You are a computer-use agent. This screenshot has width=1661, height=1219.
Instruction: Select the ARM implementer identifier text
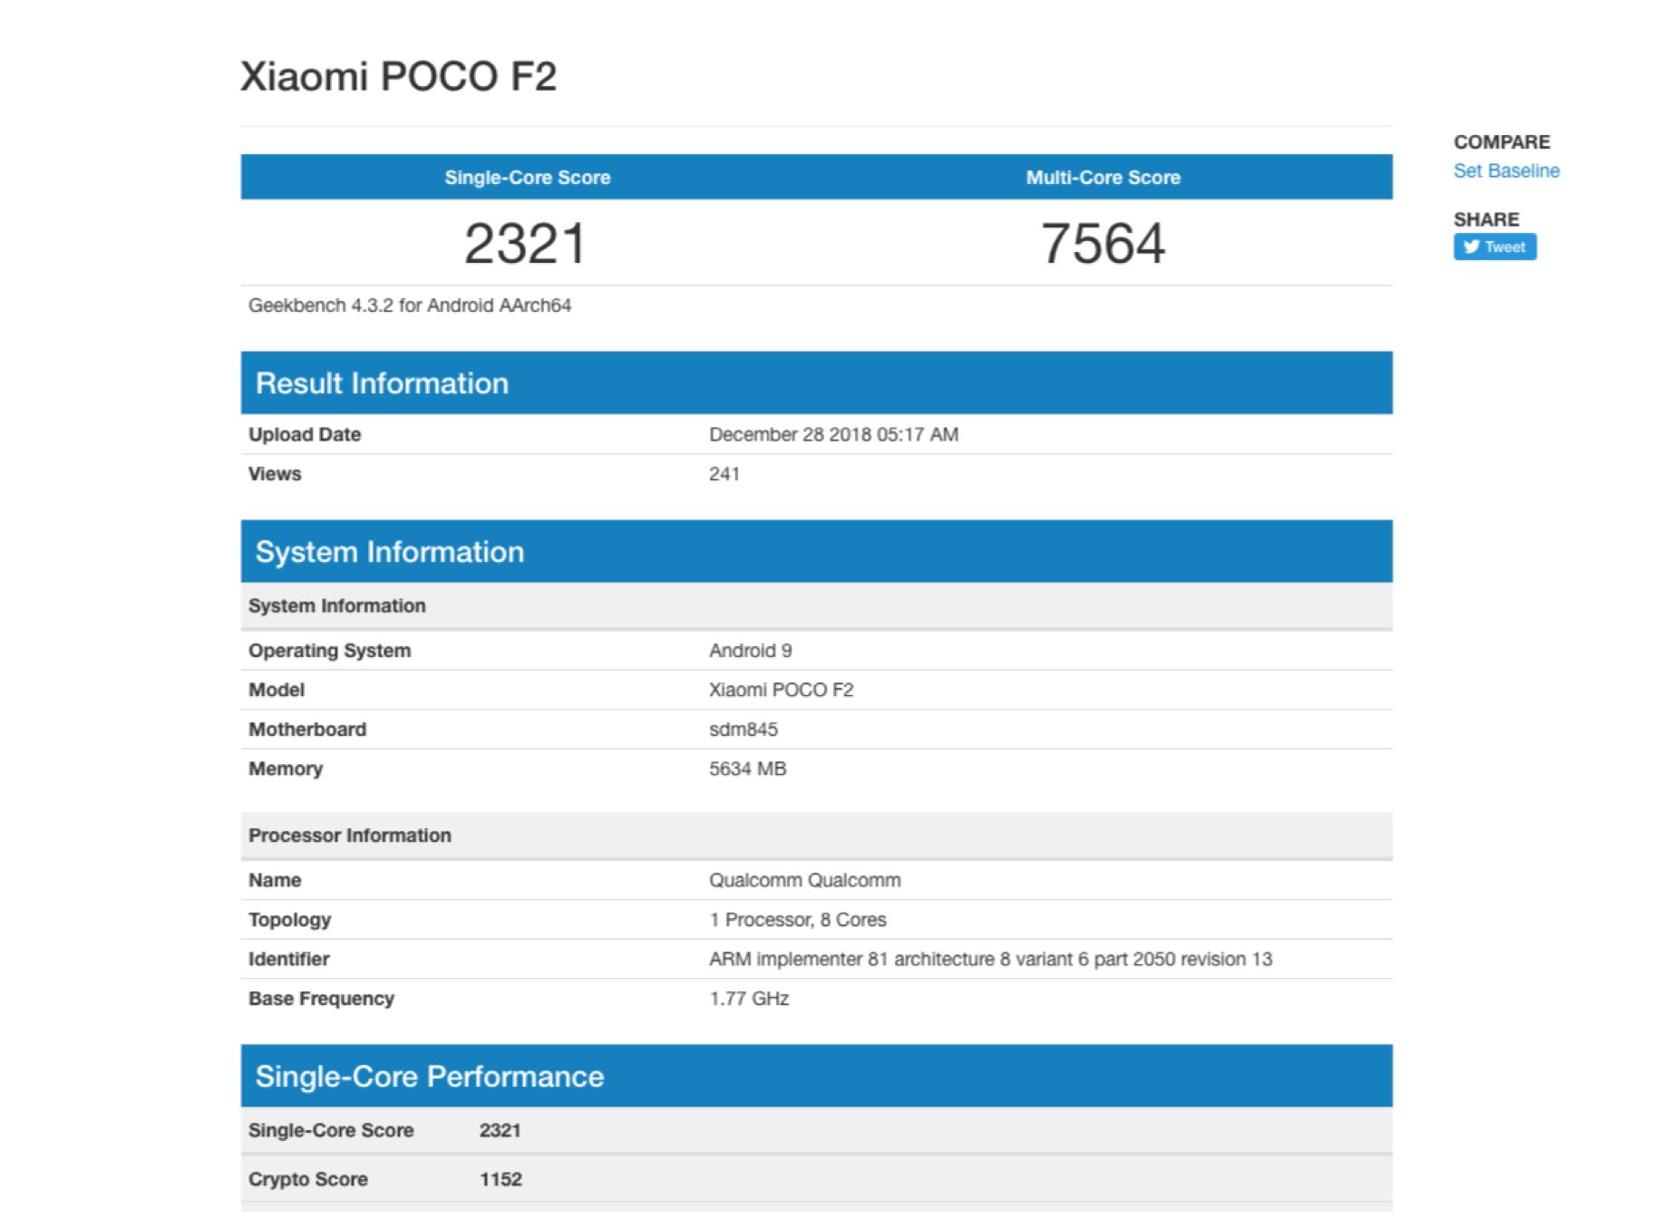click(990, 959)
